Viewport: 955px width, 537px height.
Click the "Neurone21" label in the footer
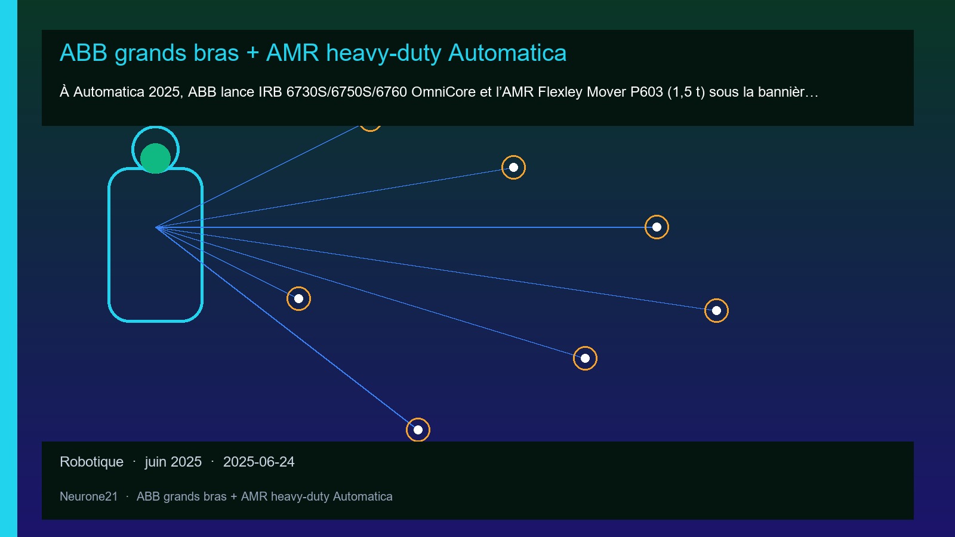pos(89,496)
